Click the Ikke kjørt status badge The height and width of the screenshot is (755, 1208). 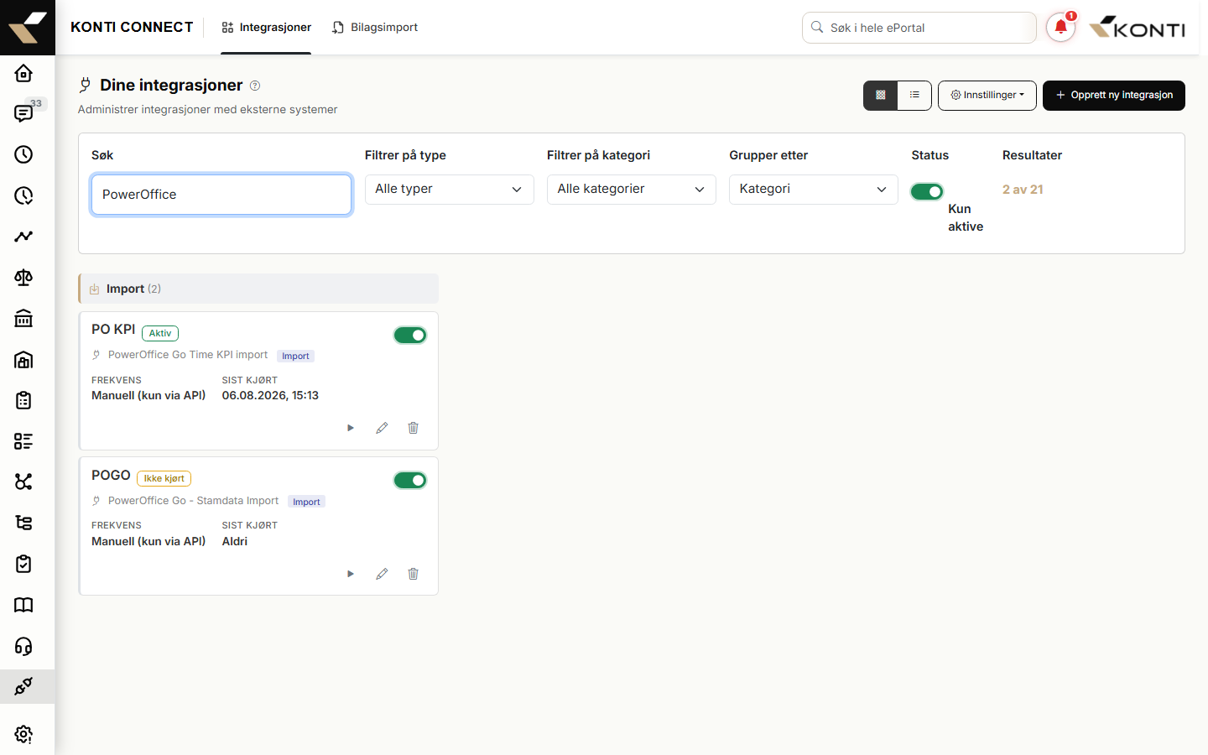click(164, 479)
